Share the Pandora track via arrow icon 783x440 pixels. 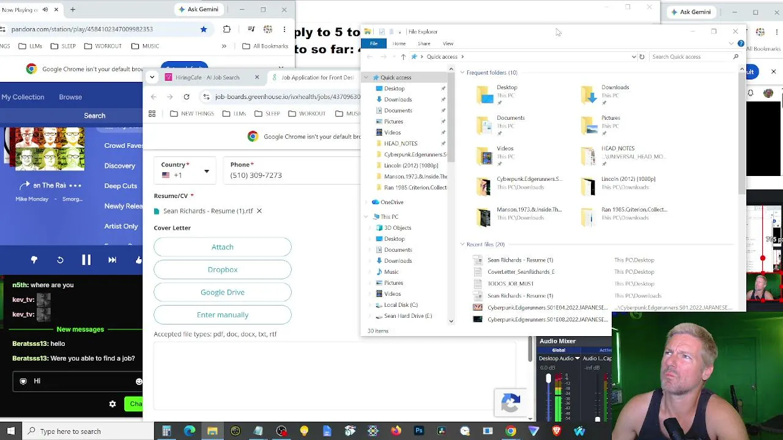point(24,185)
